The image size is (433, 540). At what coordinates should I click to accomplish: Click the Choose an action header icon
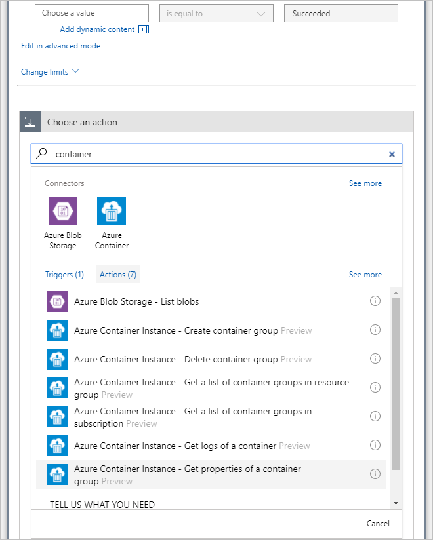[30, 122]
